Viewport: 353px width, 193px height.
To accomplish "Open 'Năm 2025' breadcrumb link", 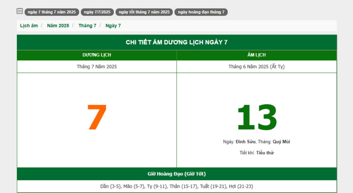I will tap(58, 26).
